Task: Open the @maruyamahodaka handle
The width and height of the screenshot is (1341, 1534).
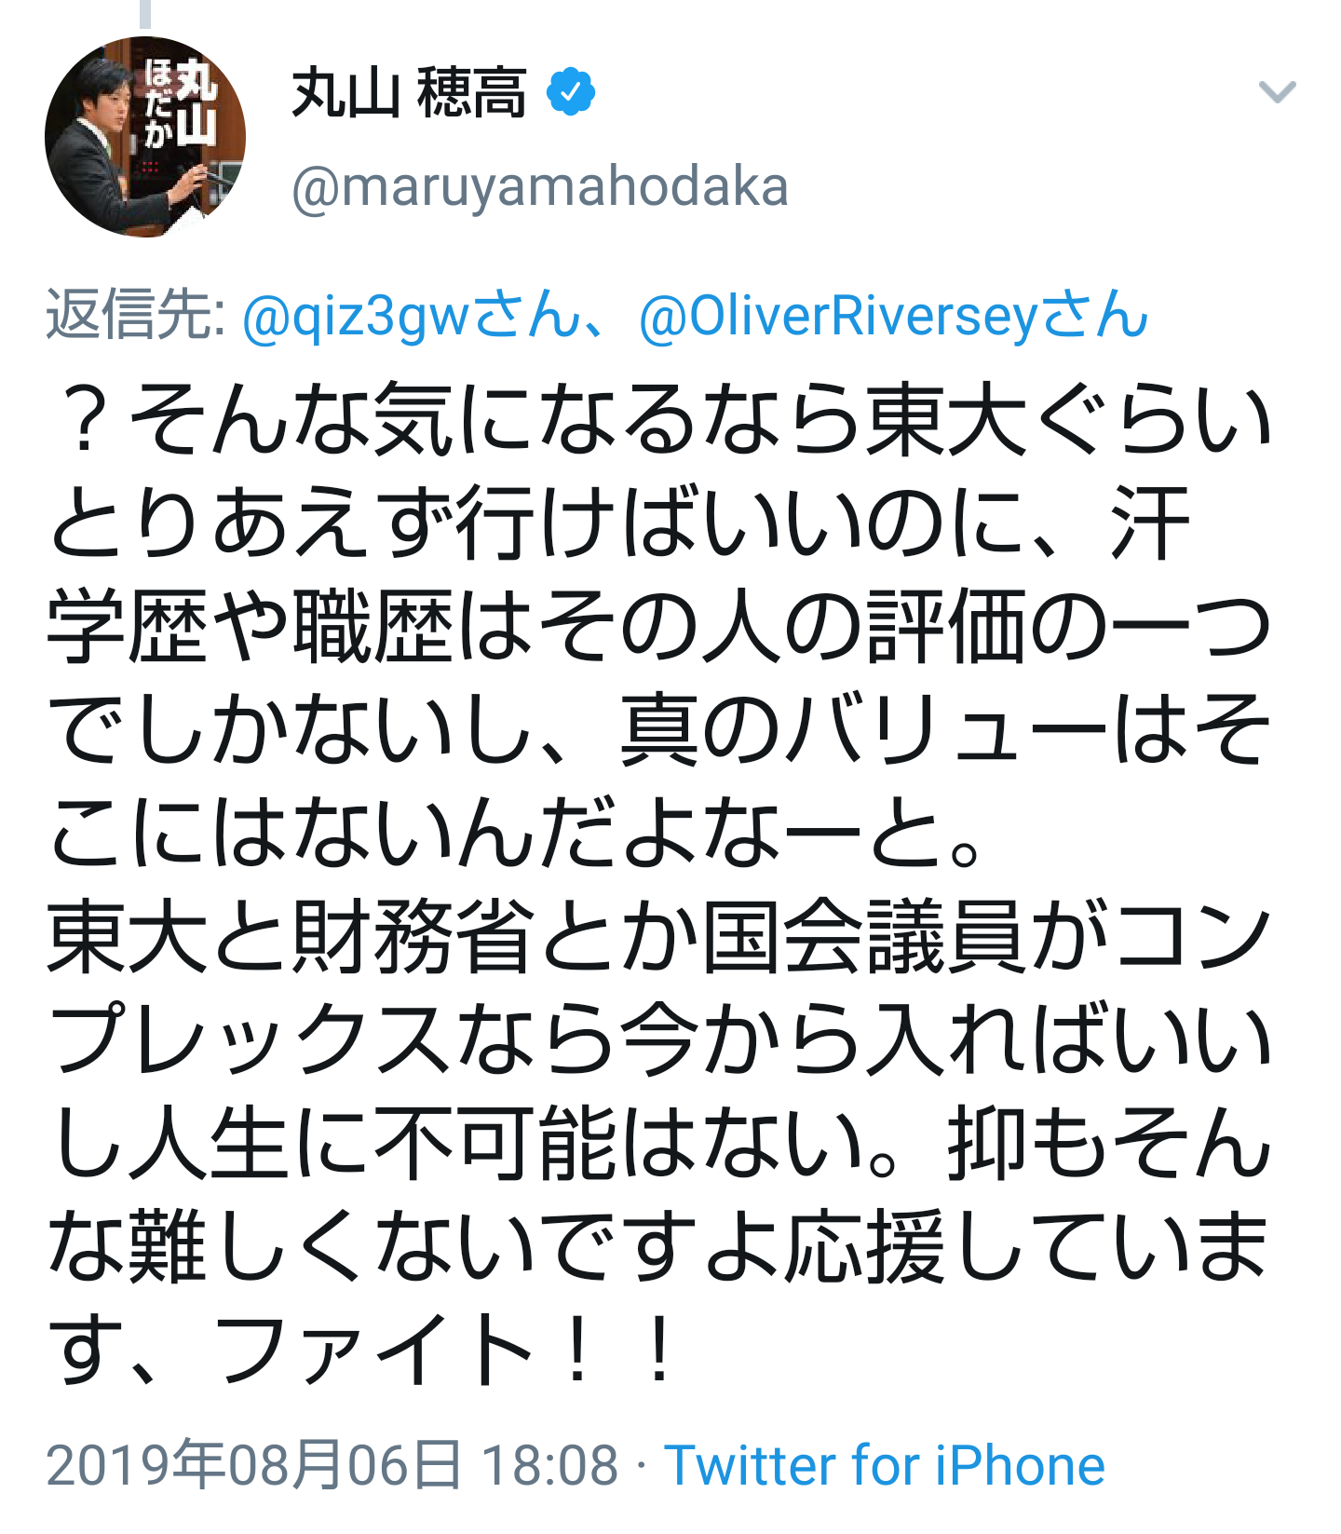Action: 540,187
